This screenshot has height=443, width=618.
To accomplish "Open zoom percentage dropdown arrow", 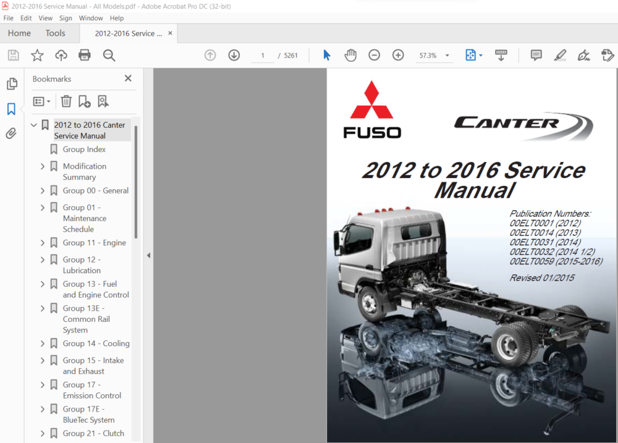I will [447, 56].
